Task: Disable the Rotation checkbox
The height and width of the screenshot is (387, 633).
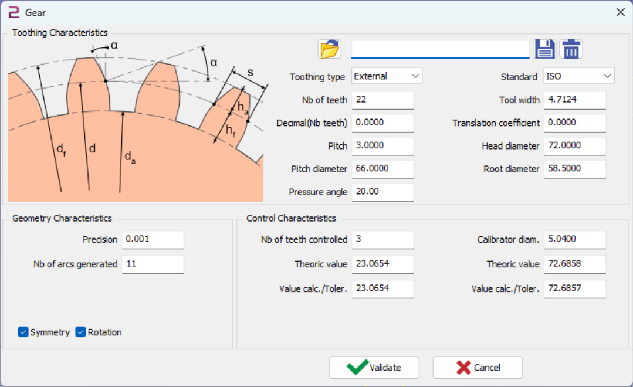Action: click(81, 332)
